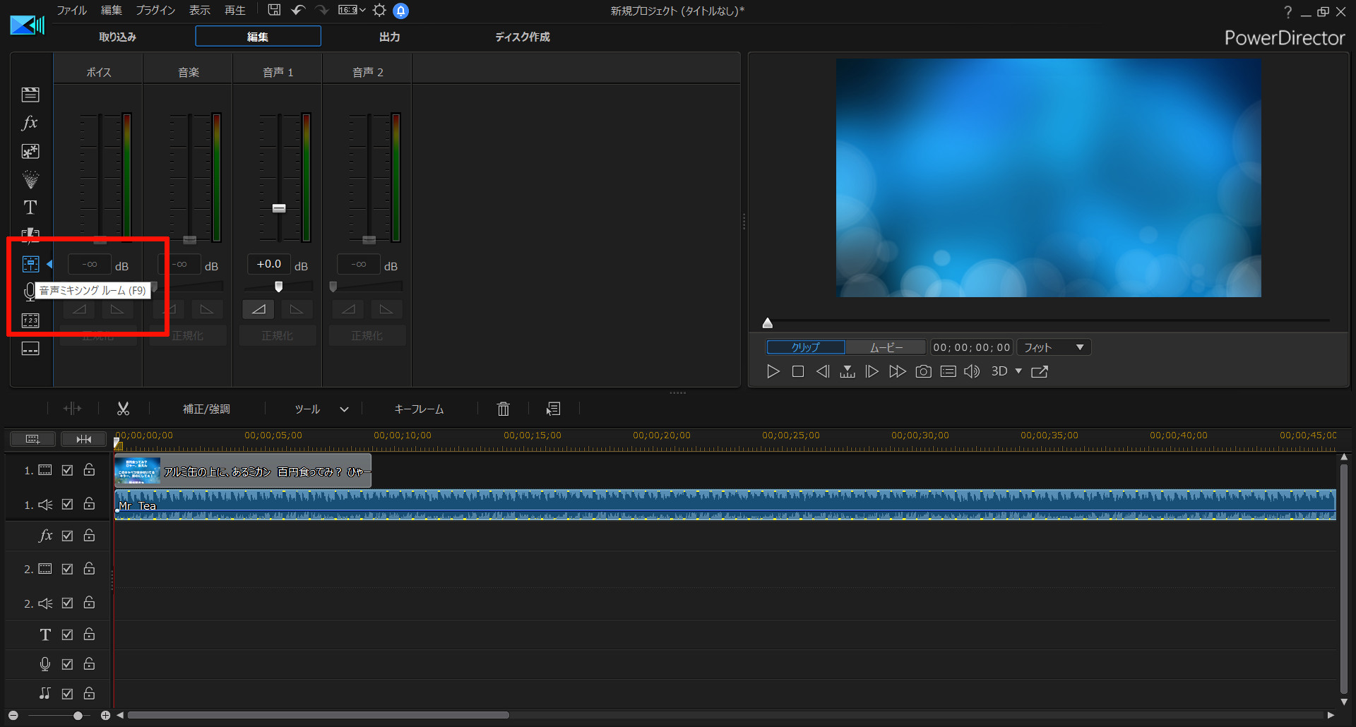This screenshot has height=727, width=1356.
Task: Take a preview snapshot with camera icon
Action: (x=923, y=371)
